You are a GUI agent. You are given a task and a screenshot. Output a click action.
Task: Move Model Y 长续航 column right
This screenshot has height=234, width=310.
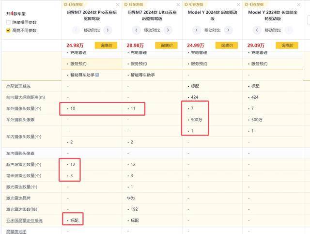[x=289, y=30]
